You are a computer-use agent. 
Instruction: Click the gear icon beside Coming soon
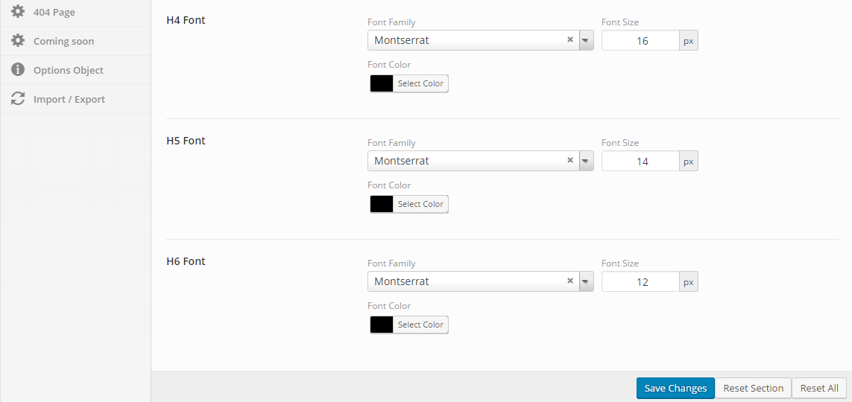coord(18,41)
